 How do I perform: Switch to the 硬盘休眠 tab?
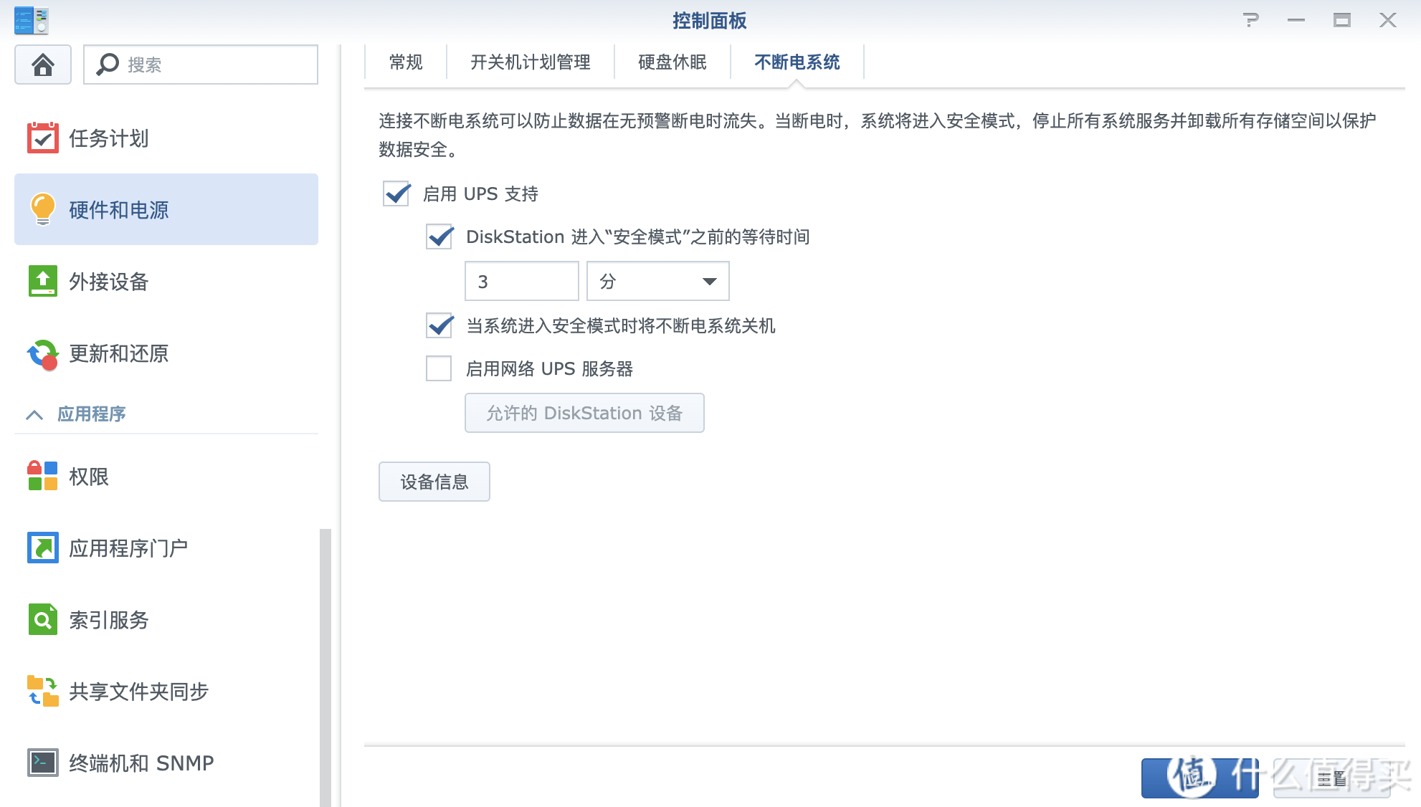coord(672,62)
